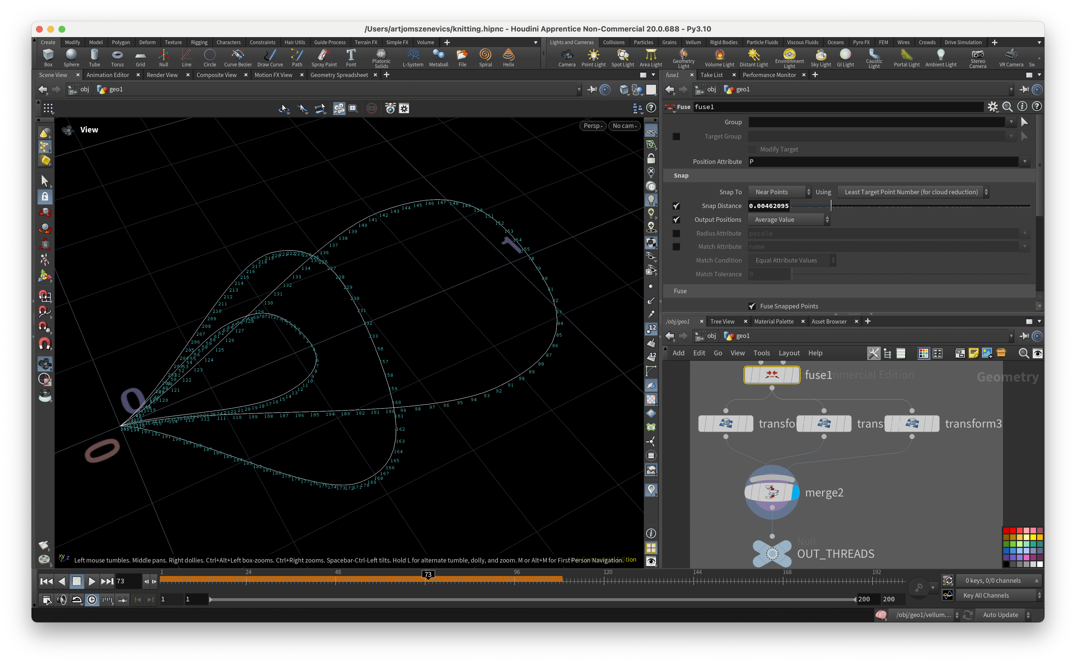Click the Snap Distance slider track

click(x=923, y=206)
